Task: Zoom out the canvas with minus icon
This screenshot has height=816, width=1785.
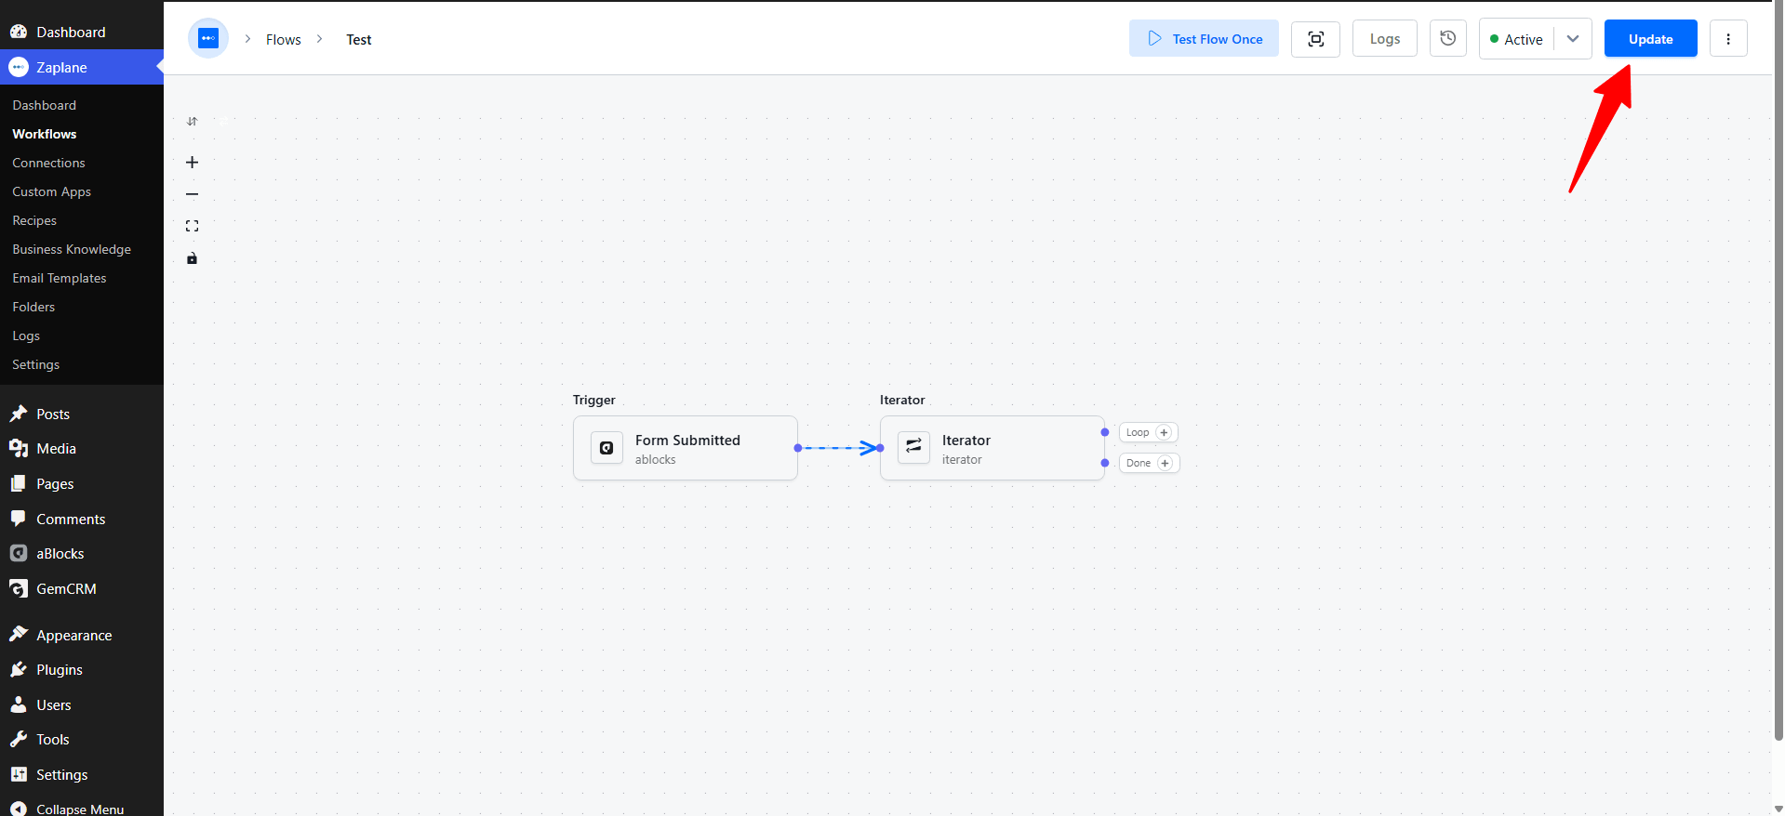Action: (x=193, y=194)
